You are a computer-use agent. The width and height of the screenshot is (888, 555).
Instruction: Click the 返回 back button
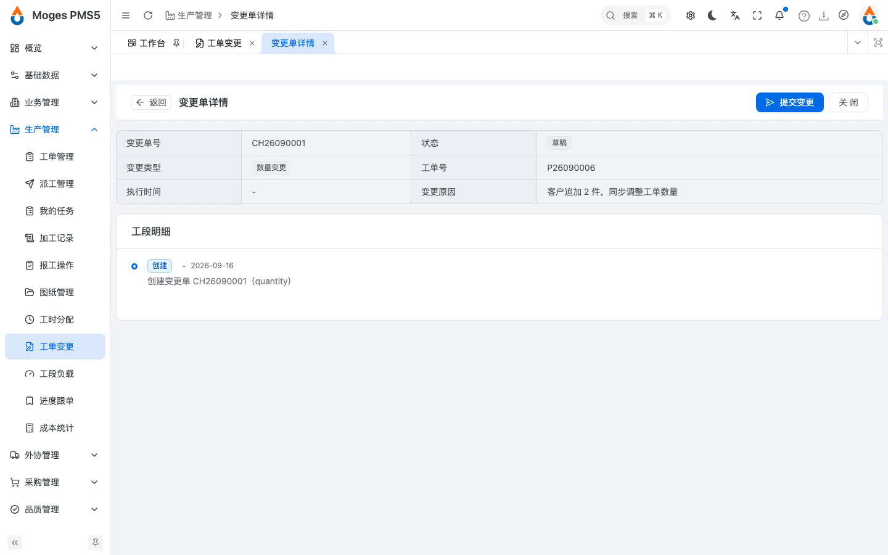[151, 102]
